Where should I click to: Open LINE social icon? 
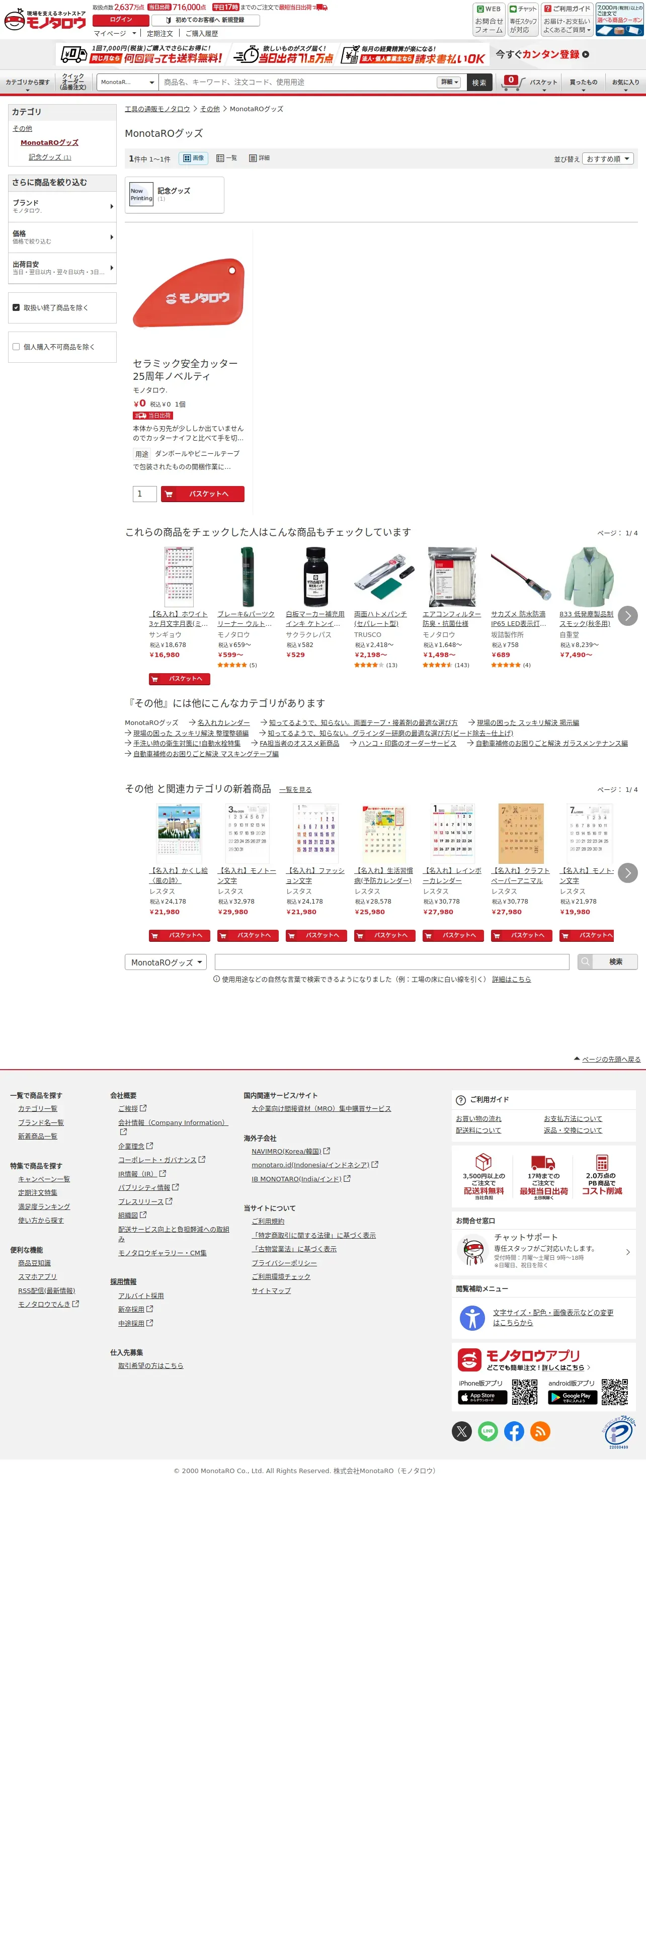point(488,1431)
